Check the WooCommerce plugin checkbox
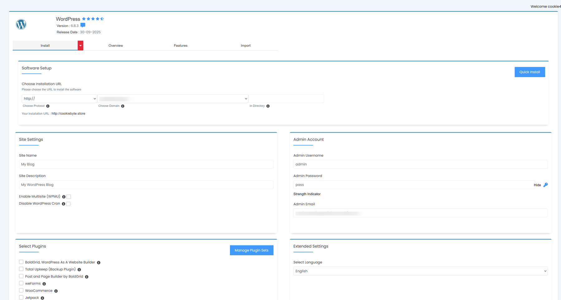Image resolution: width=561 pixels, height=300 pixels. (x=21, y=290)
